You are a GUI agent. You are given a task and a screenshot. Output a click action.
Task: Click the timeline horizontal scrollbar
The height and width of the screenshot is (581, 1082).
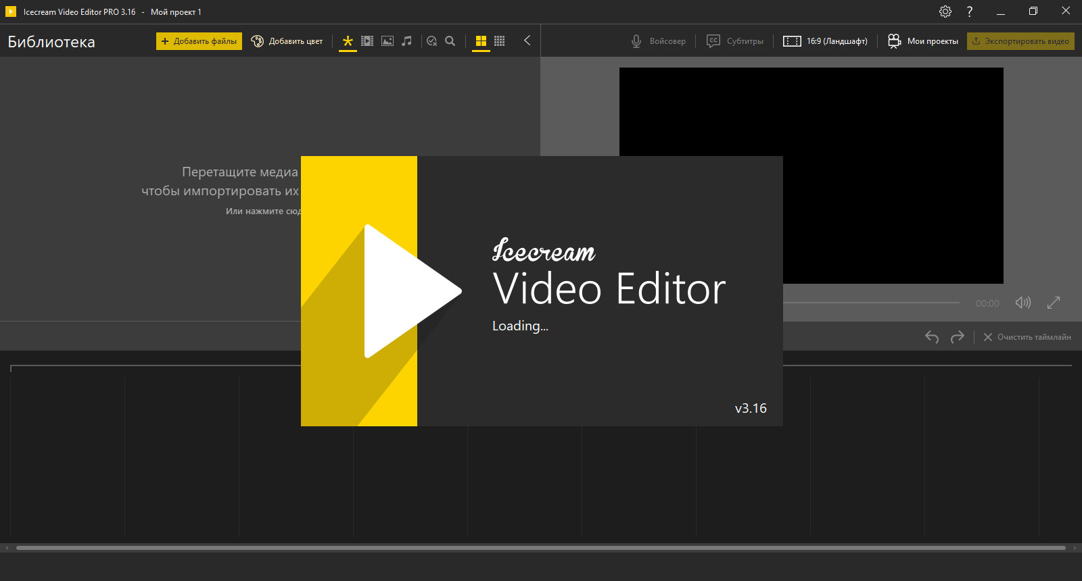tap(541, 548)
